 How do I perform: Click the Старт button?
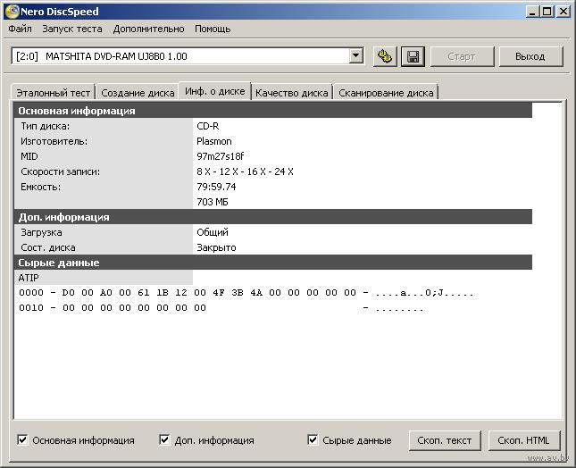[462, 56]
